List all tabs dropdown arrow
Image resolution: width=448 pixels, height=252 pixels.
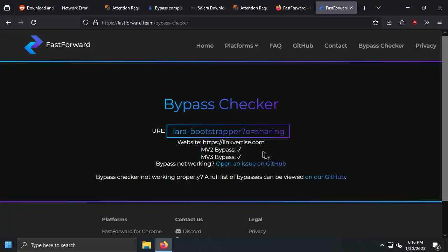click(x=378, y=8)
